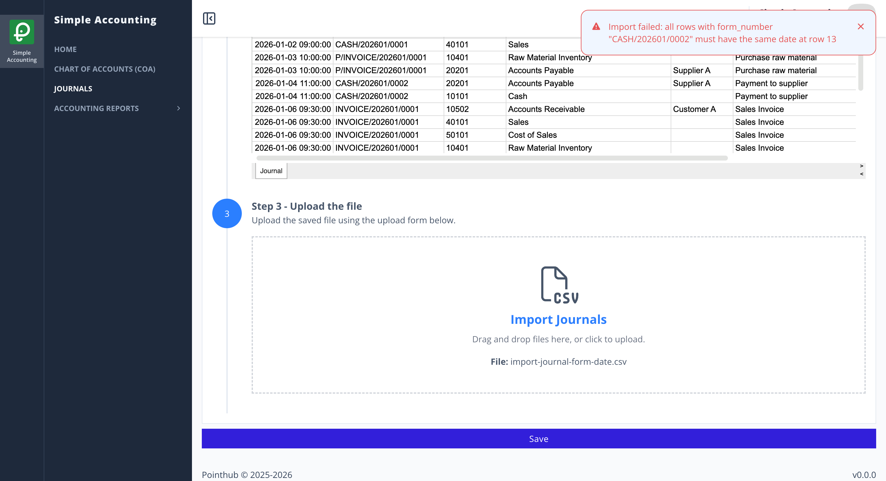
Task: Dismiss the import failed error notification
Action: pos(860,26)
